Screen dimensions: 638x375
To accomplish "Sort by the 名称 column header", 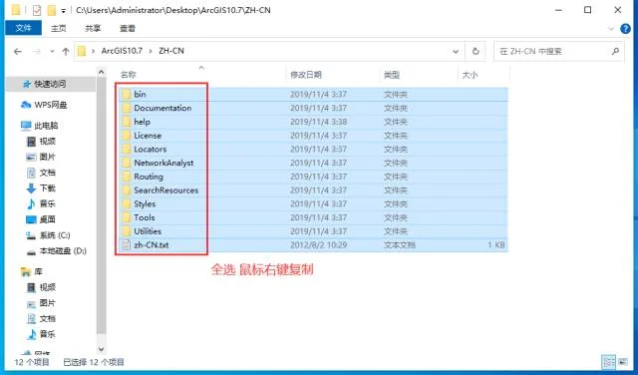I will click(x=129, y=75).
